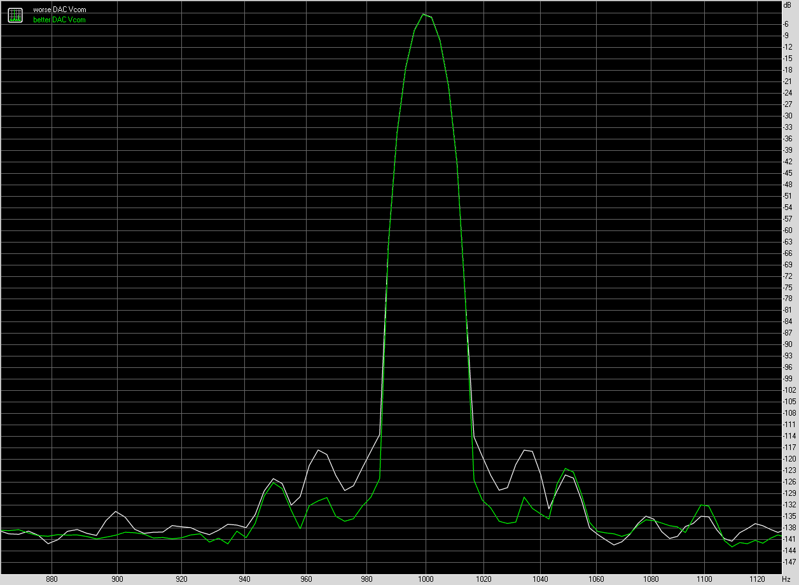
Task: Click the spectrum graph icon in the legend
Action: pos(15,15)
